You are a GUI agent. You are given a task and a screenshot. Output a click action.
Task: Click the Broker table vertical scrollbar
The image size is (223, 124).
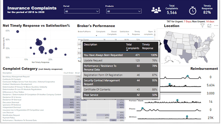coord(155,35)
